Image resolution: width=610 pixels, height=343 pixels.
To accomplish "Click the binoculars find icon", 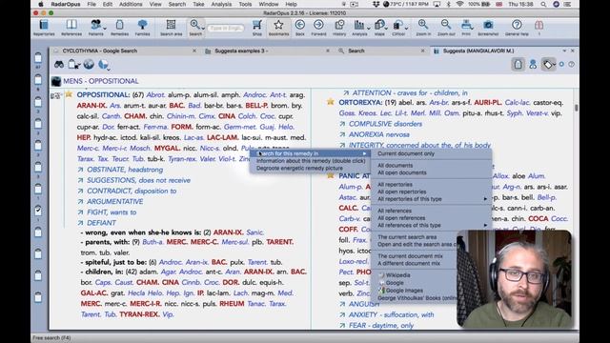I will [59, 65].
